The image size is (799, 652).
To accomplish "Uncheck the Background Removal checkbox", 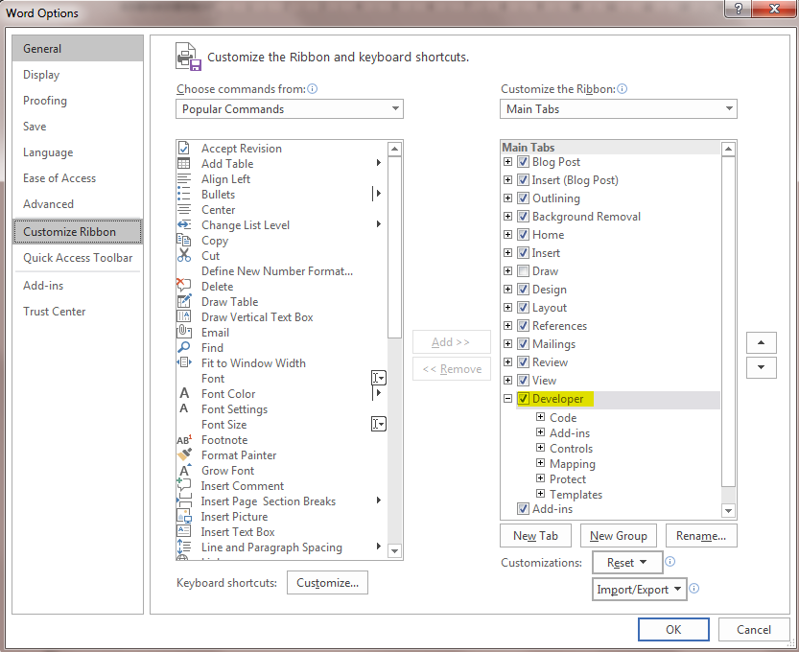I will (x=524, y=216).
